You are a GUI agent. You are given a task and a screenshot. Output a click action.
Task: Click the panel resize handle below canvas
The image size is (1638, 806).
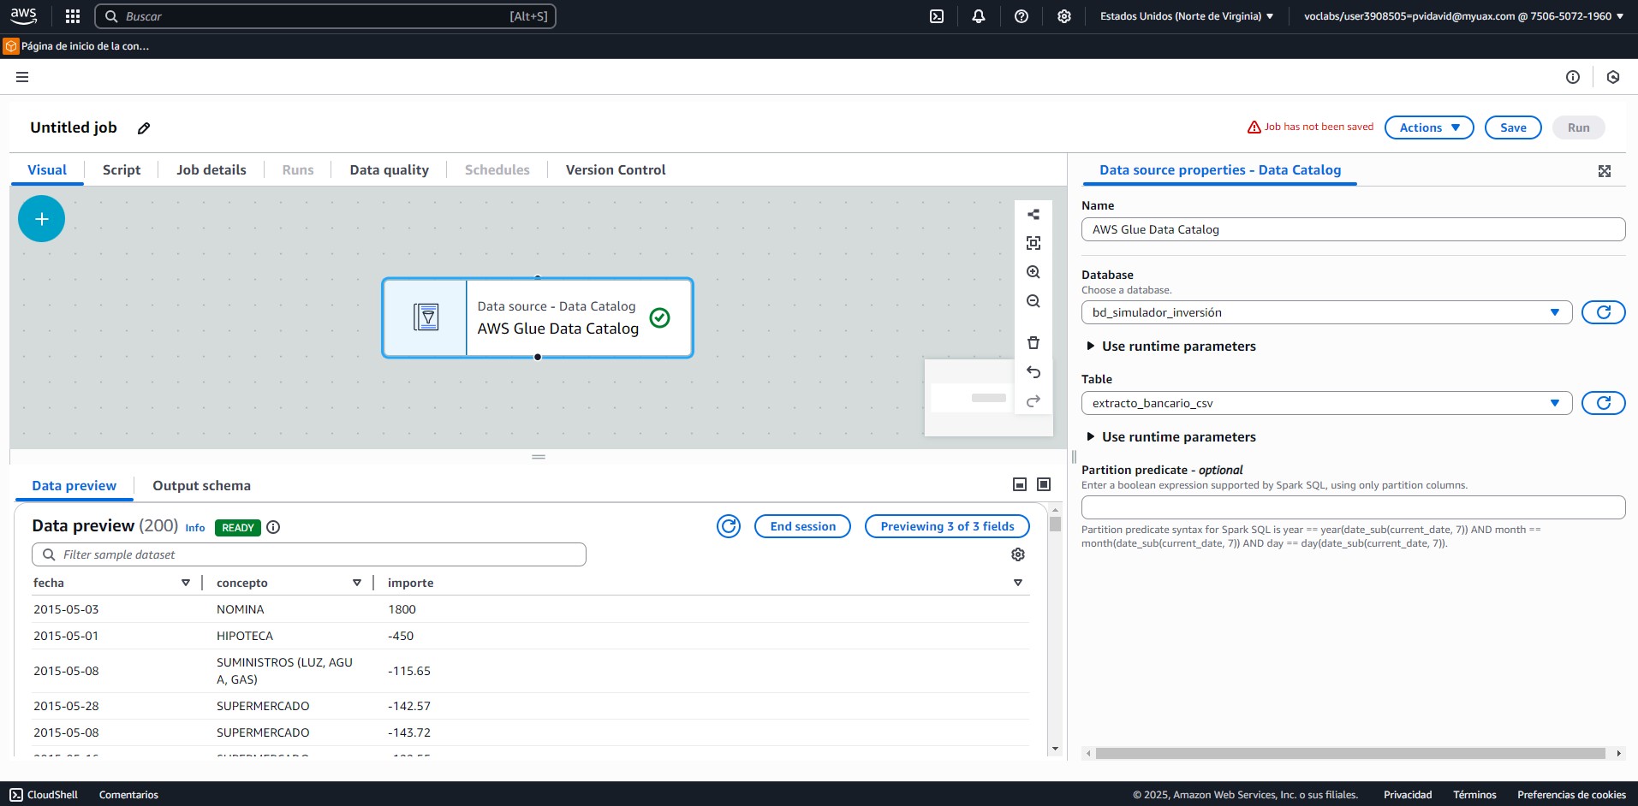click(539, 457)
